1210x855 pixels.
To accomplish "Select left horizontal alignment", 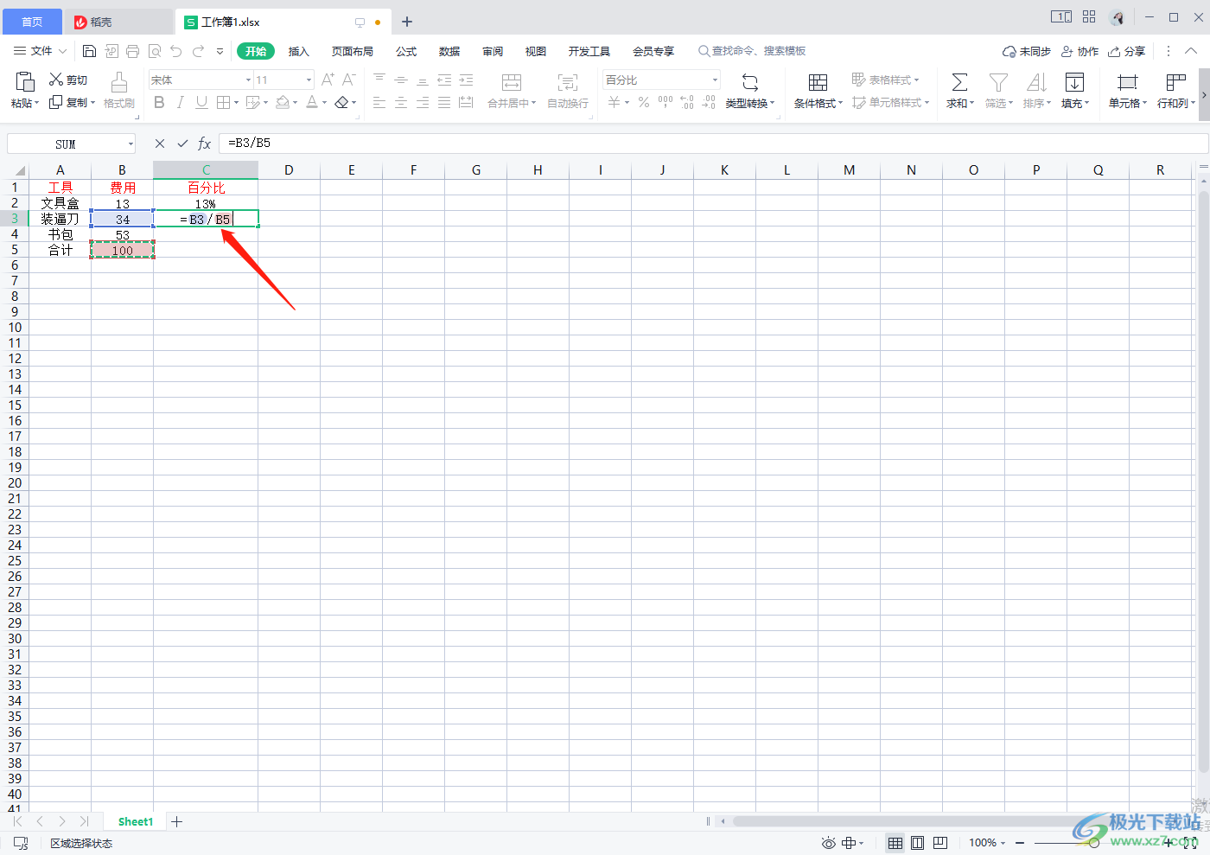I will coord(379,102).
